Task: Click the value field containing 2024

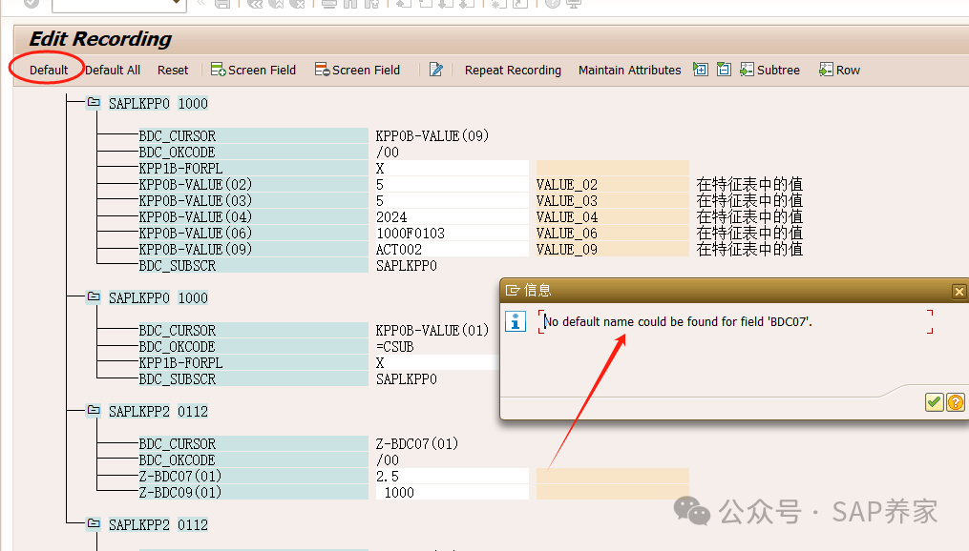Action: click(x=452, y=217)
